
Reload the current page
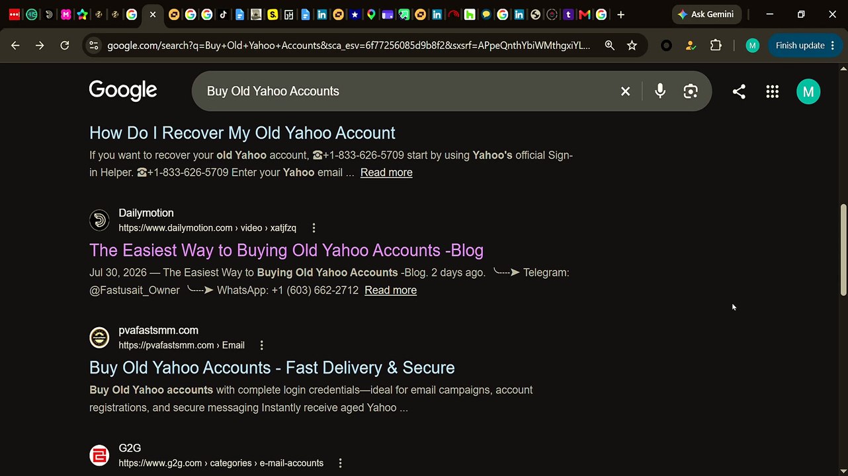(x=64, y=46)
